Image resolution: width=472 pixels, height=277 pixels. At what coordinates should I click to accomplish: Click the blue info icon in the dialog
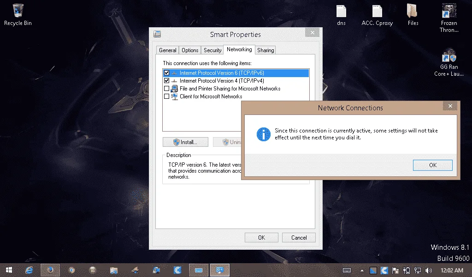(x=263, y=134)
